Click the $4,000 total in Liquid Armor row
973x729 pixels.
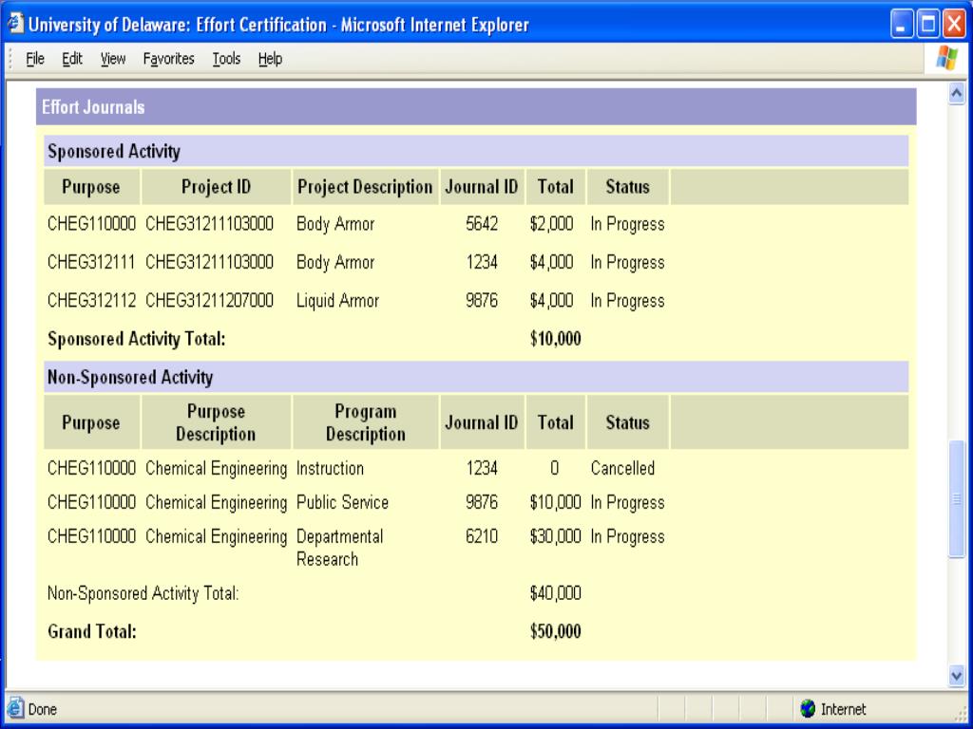[552, 301]
